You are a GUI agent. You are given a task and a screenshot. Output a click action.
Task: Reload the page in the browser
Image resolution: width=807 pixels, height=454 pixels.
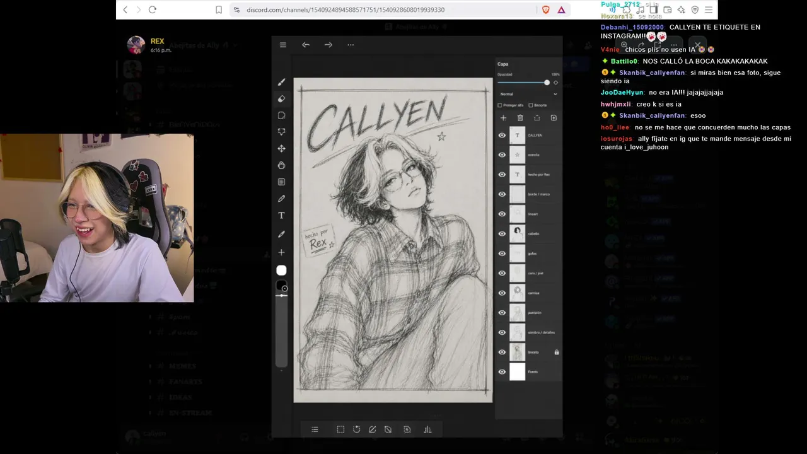[x=153, y=9]
